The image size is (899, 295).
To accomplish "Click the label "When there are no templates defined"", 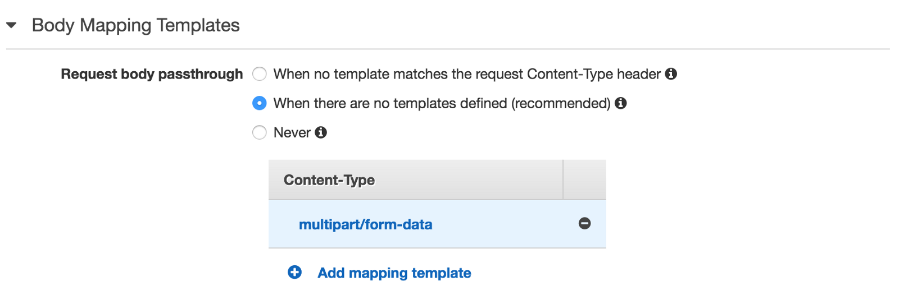I will click(442, 103).
